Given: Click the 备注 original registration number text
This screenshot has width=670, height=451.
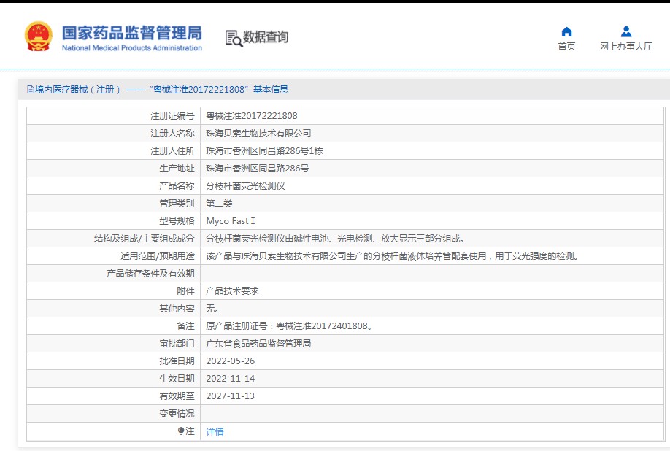Looking at the screenshot, I should [x=293, y=325].
